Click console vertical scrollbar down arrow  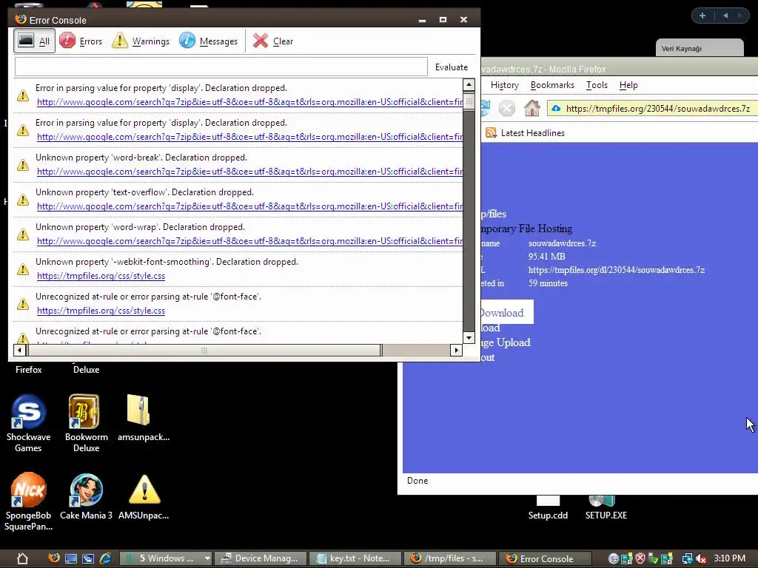point(469,337)
